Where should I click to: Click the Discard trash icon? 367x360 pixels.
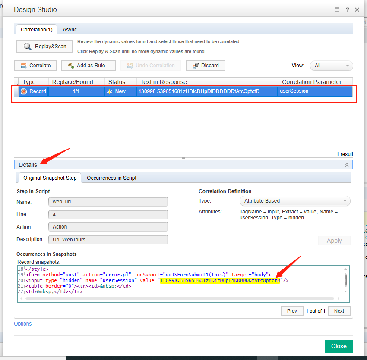[x=196, y=66]
